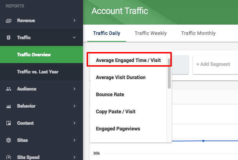Pick Copy Paste / Visit metric
238x160 pixels.
(x=128, y=112)
